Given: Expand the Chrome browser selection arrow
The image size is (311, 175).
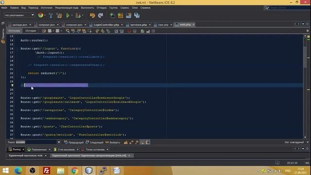Looking at the screenshot, I should point(45,15).
